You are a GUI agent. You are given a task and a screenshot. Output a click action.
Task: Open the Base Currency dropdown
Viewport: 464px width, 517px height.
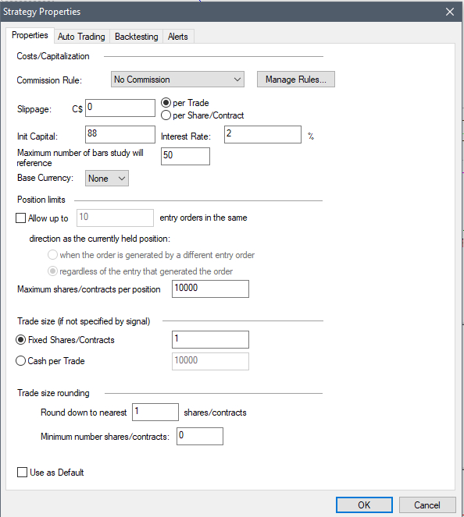click(107, 179)
